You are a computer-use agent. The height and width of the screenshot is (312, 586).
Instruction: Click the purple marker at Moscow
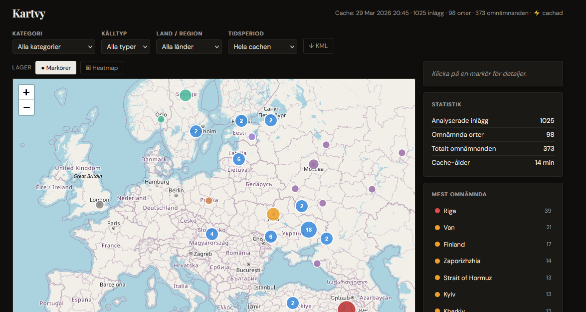tap(314, 164)
